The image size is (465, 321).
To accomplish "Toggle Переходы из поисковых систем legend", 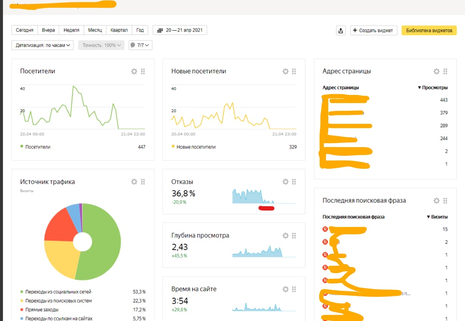I will (x=56, y=301).
